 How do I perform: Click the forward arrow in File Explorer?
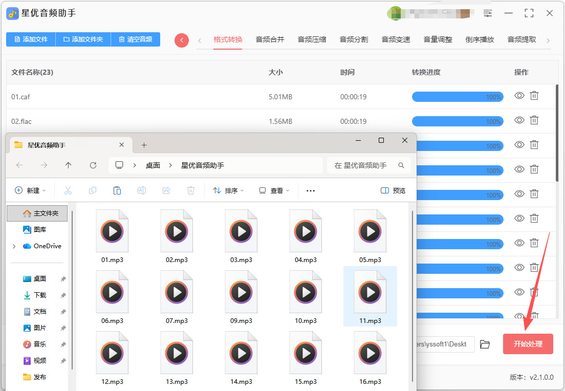coord(44,165)
